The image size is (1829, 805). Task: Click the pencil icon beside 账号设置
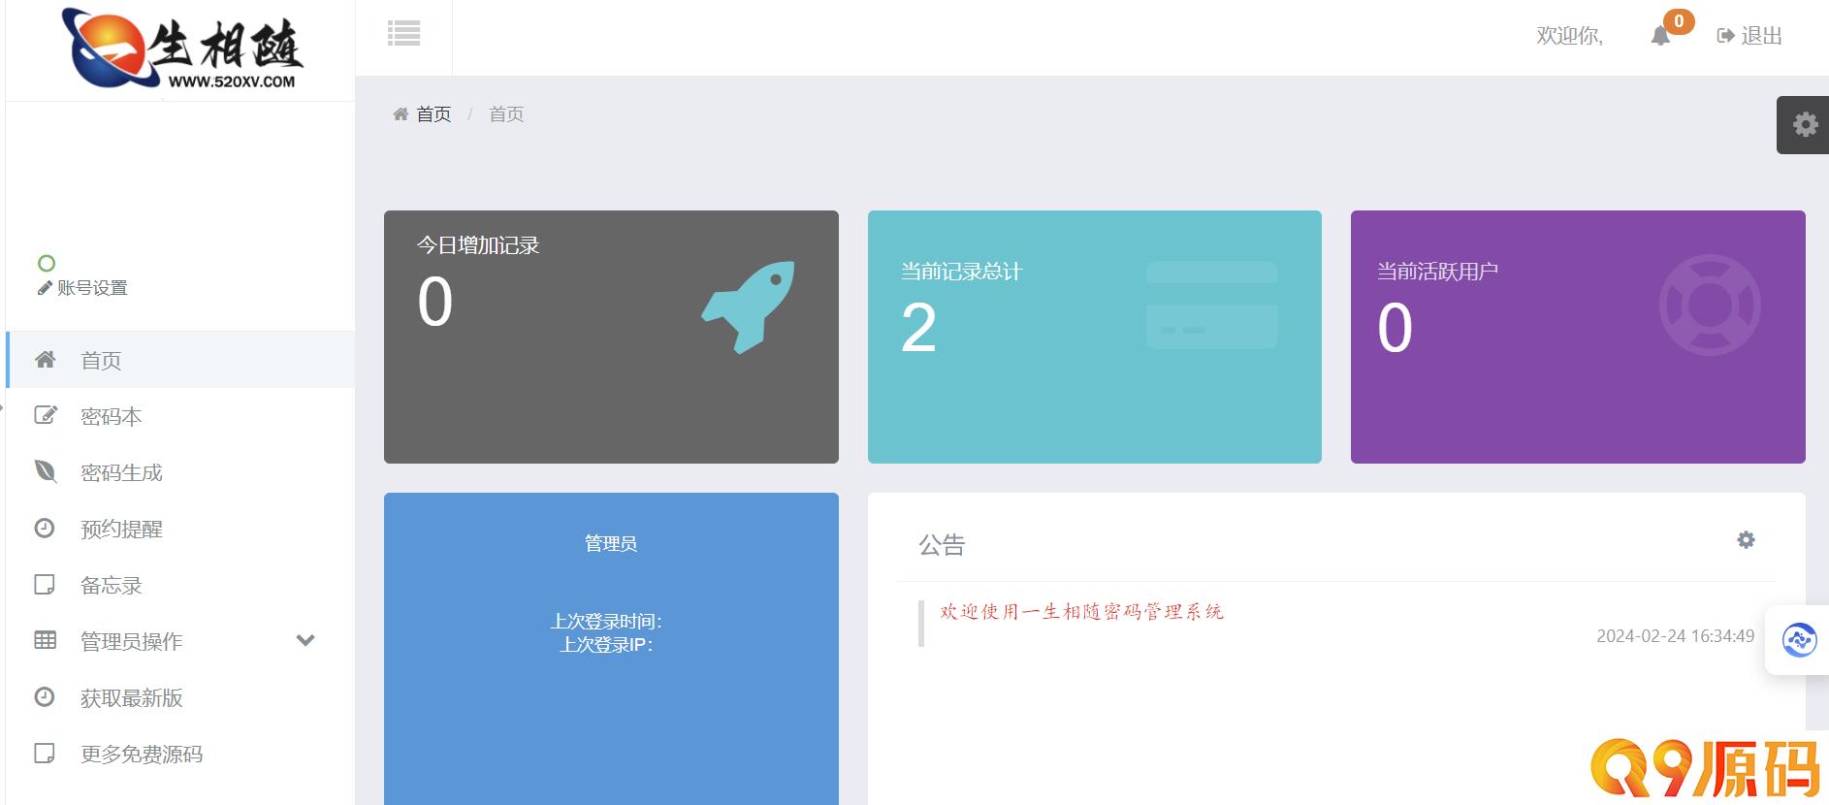45,288
